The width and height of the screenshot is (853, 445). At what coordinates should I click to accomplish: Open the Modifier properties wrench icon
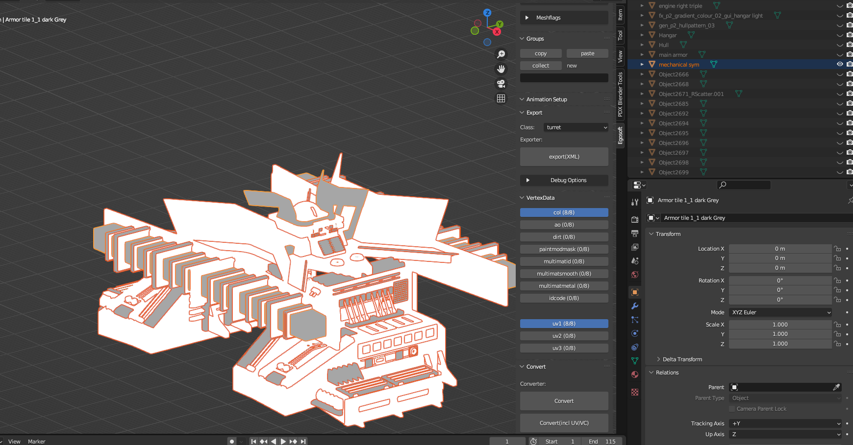(x=635, y=306)
